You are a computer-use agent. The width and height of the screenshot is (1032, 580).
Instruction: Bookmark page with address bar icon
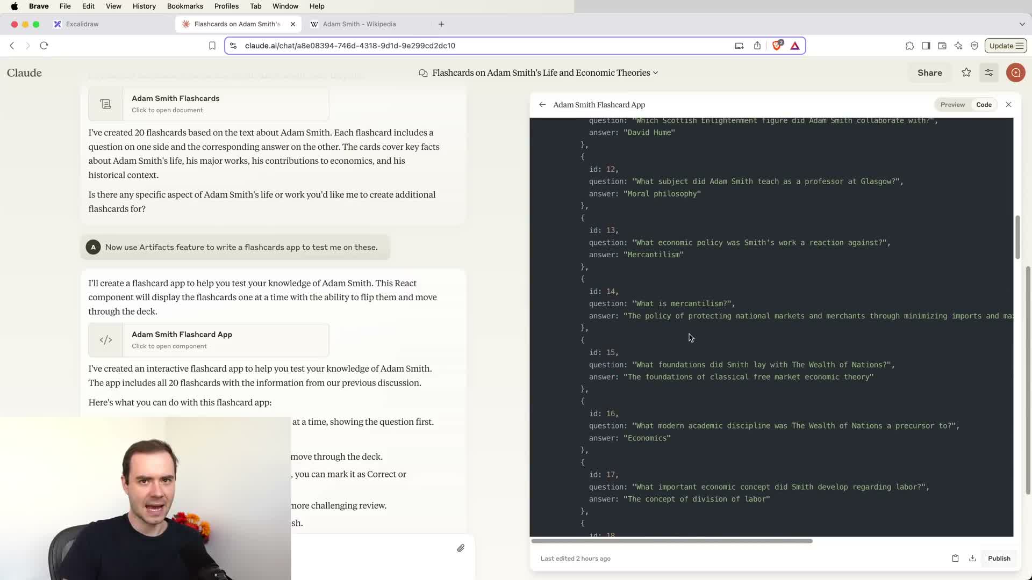point(212,46)
